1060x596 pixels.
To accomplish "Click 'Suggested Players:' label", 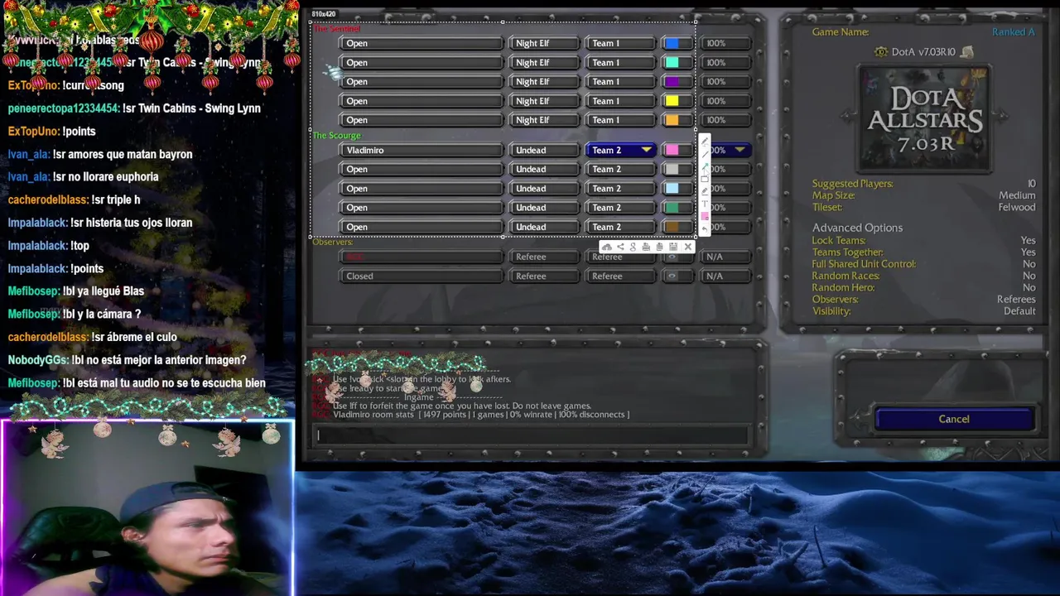I will click(x=852, y=184).
